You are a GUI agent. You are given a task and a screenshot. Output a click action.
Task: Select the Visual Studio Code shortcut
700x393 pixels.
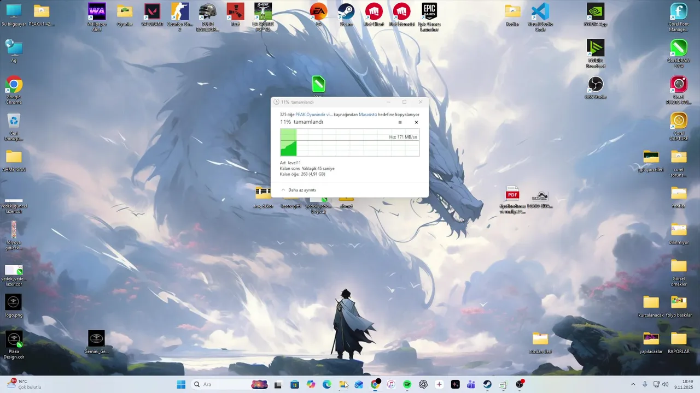coord(540,17)
